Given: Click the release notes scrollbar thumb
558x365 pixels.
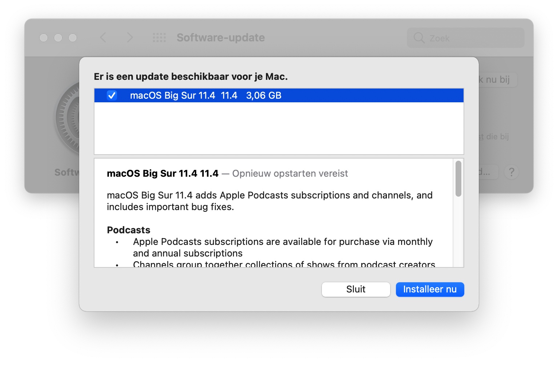Looking at the screenshot, I should click(x=458, y=179).
